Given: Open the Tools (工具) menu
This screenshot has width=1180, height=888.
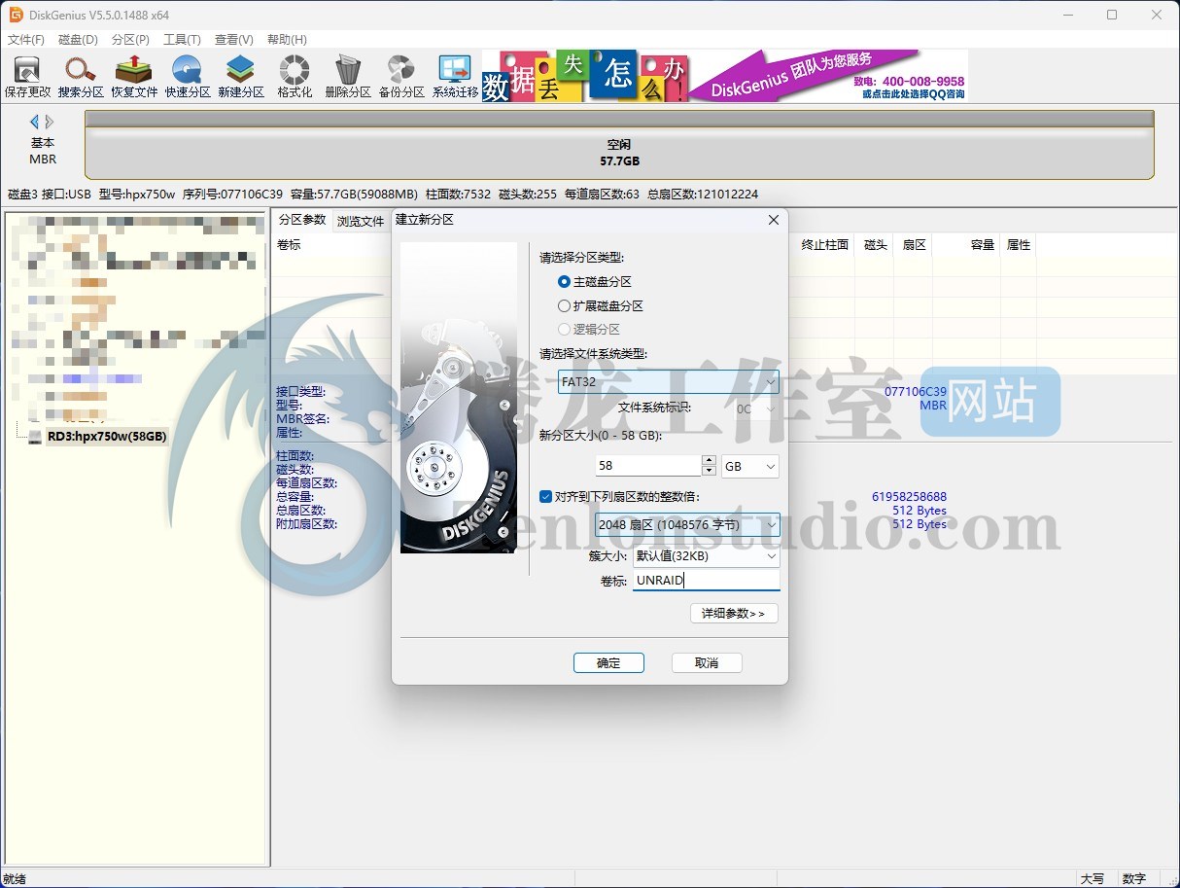Looking at the screenshot, I should point(182,40).
